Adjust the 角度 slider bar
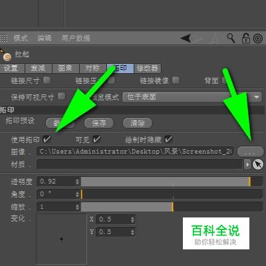 point(172,194)
